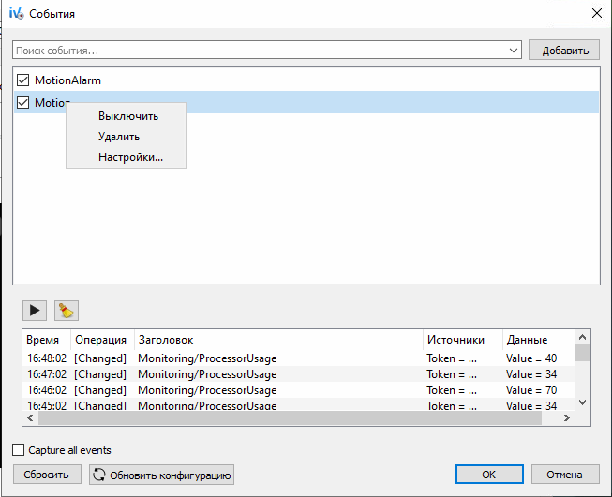Enable Capture all events checkbox

click(19, 450)
